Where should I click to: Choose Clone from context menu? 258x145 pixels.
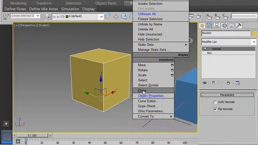coord(153,91)
